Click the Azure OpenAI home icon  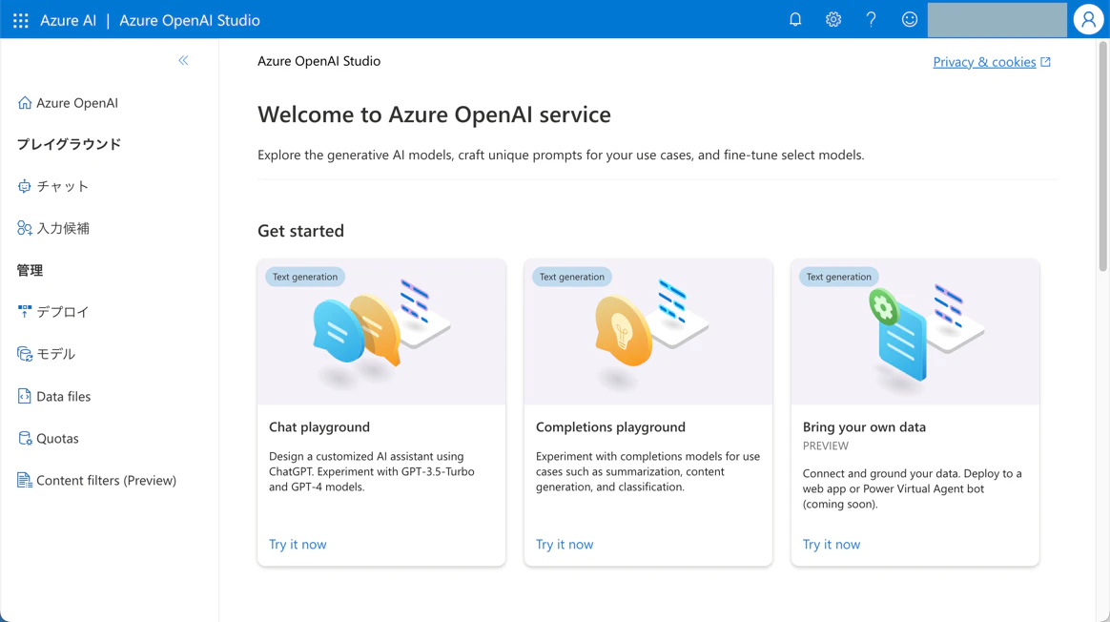pos(25,103)
